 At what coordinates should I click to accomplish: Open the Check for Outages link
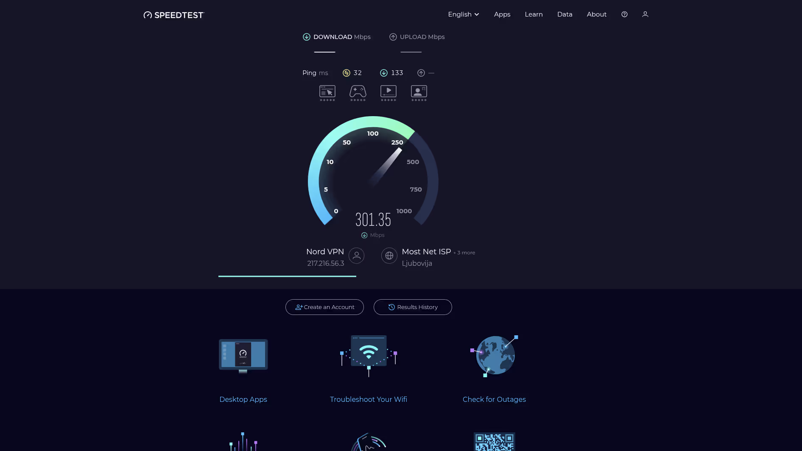(x=494, y=399)
